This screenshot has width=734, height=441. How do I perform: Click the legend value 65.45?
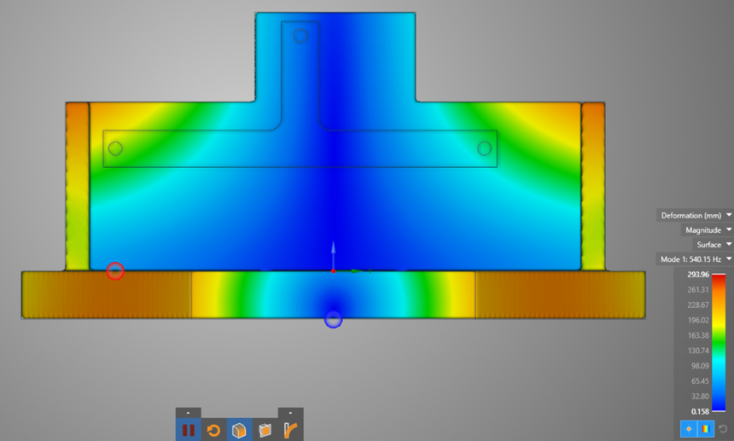700,381
